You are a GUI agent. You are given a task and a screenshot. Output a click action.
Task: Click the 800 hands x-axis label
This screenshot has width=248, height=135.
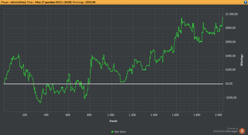pyautogui.click(x=89, y=115)
